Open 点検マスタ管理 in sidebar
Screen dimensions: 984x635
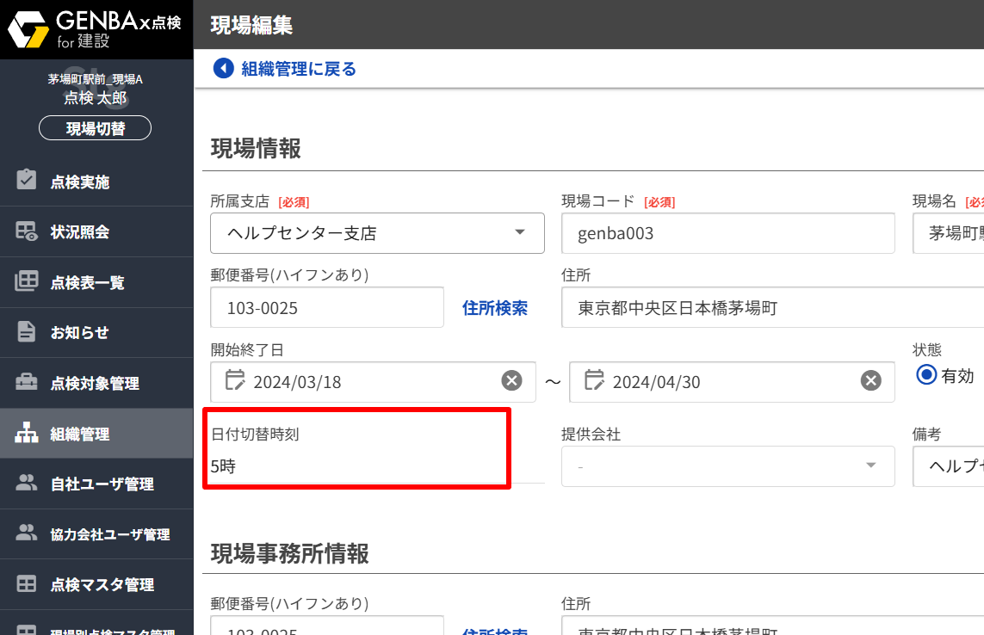[x=96, y=585]
